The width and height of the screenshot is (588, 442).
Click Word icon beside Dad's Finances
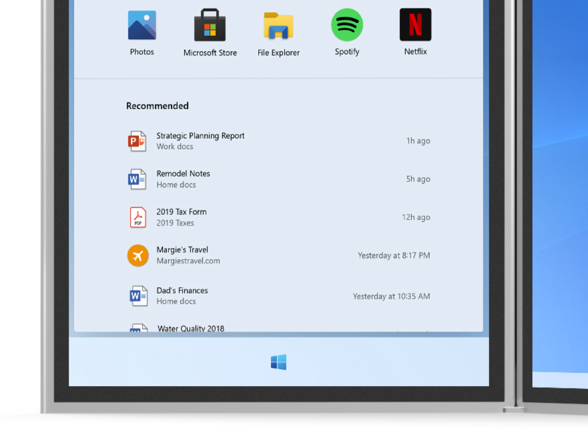138,296
